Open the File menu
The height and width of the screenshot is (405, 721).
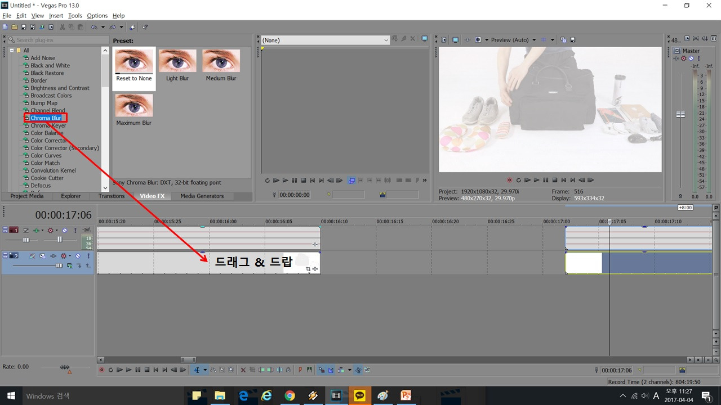pos(7,16)
